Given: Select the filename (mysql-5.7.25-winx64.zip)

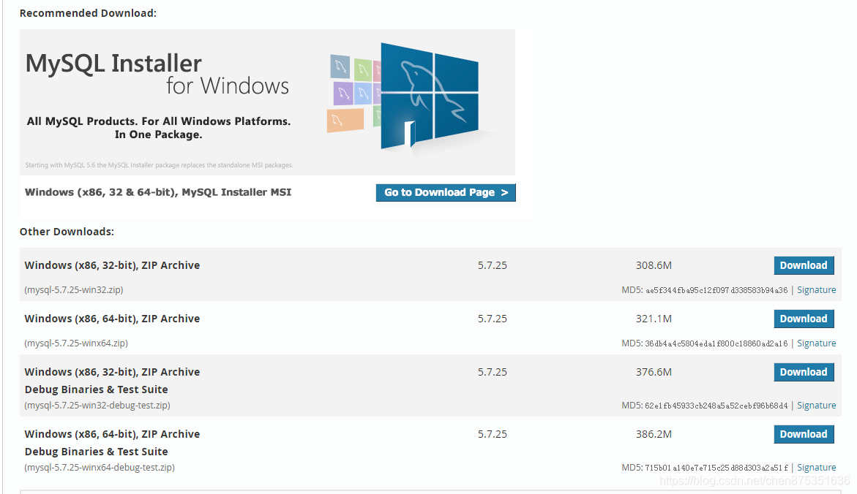Looking at the screenshot, I should pos(76,343).
